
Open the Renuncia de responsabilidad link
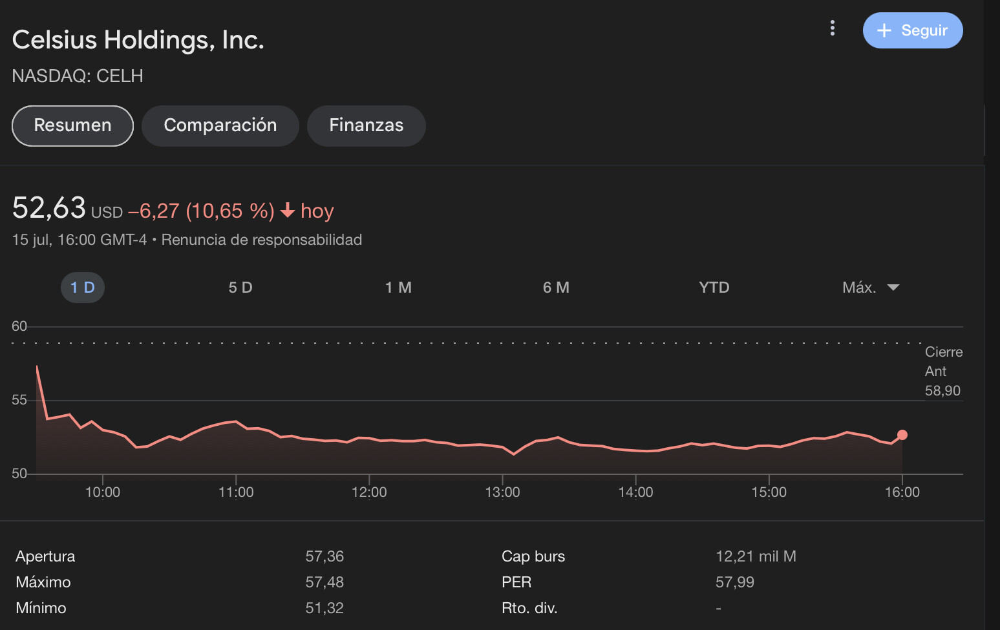point(262,240)
